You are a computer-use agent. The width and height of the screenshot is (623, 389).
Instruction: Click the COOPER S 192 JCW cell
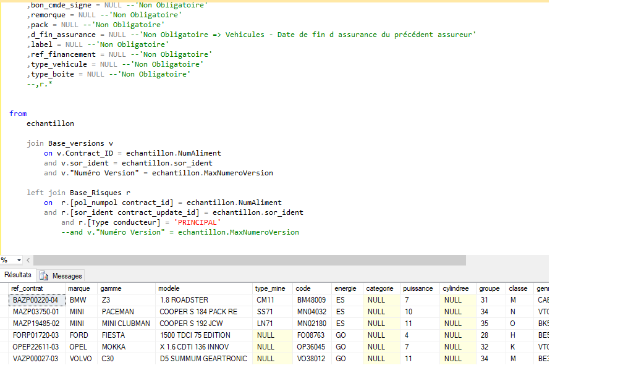coord(204,324)
